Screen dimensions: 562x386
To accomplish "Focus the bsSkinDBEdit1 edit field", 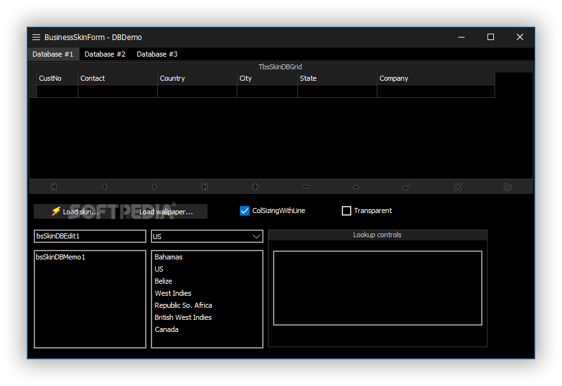I will (90, 237).
